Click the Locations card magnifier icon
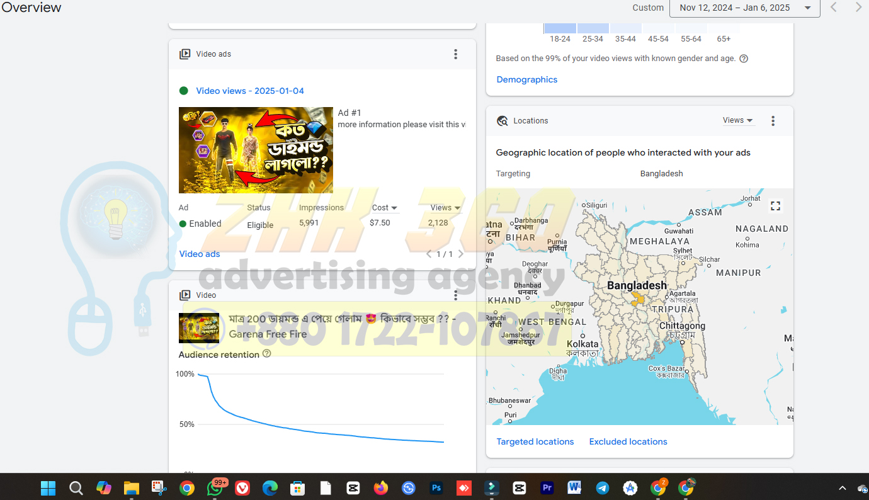This screenshot has height=500, width=869. pyautogui.click(x=502, y=121)
